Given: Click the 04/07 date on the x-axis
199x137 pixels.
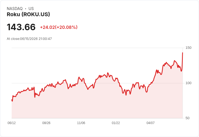Looking at the screenshot, I should point(151,123).
